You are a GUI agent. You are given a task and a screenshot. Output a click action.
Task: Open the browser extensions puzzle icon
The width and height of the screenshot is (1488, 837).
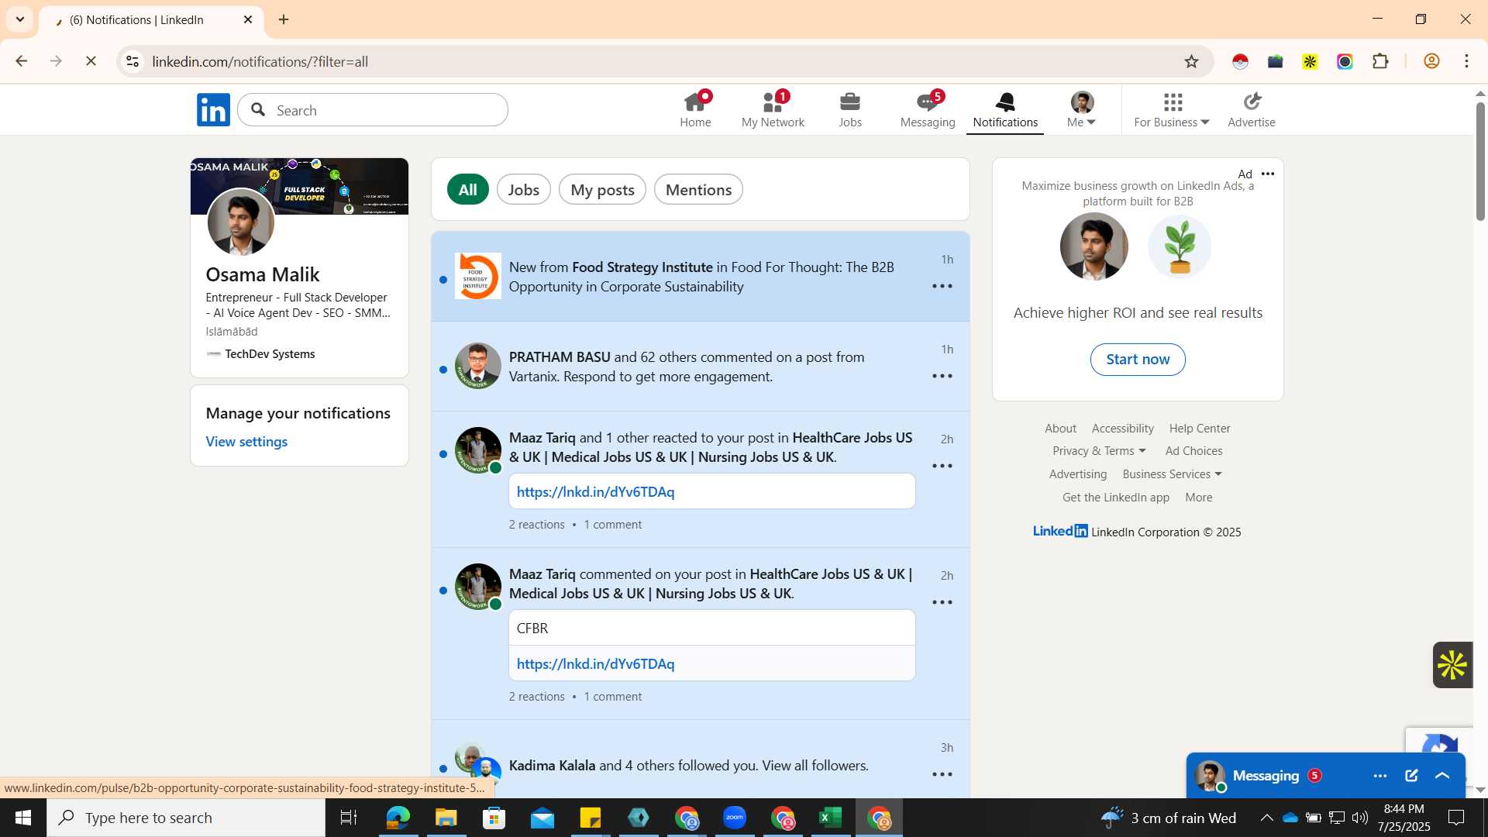[x=1380, y=61]
